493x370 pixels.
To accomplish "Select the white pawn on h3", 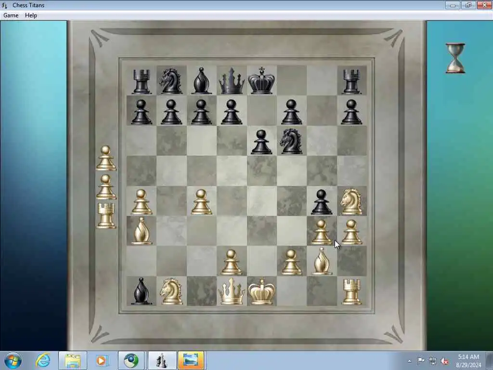I will point(351,233).
